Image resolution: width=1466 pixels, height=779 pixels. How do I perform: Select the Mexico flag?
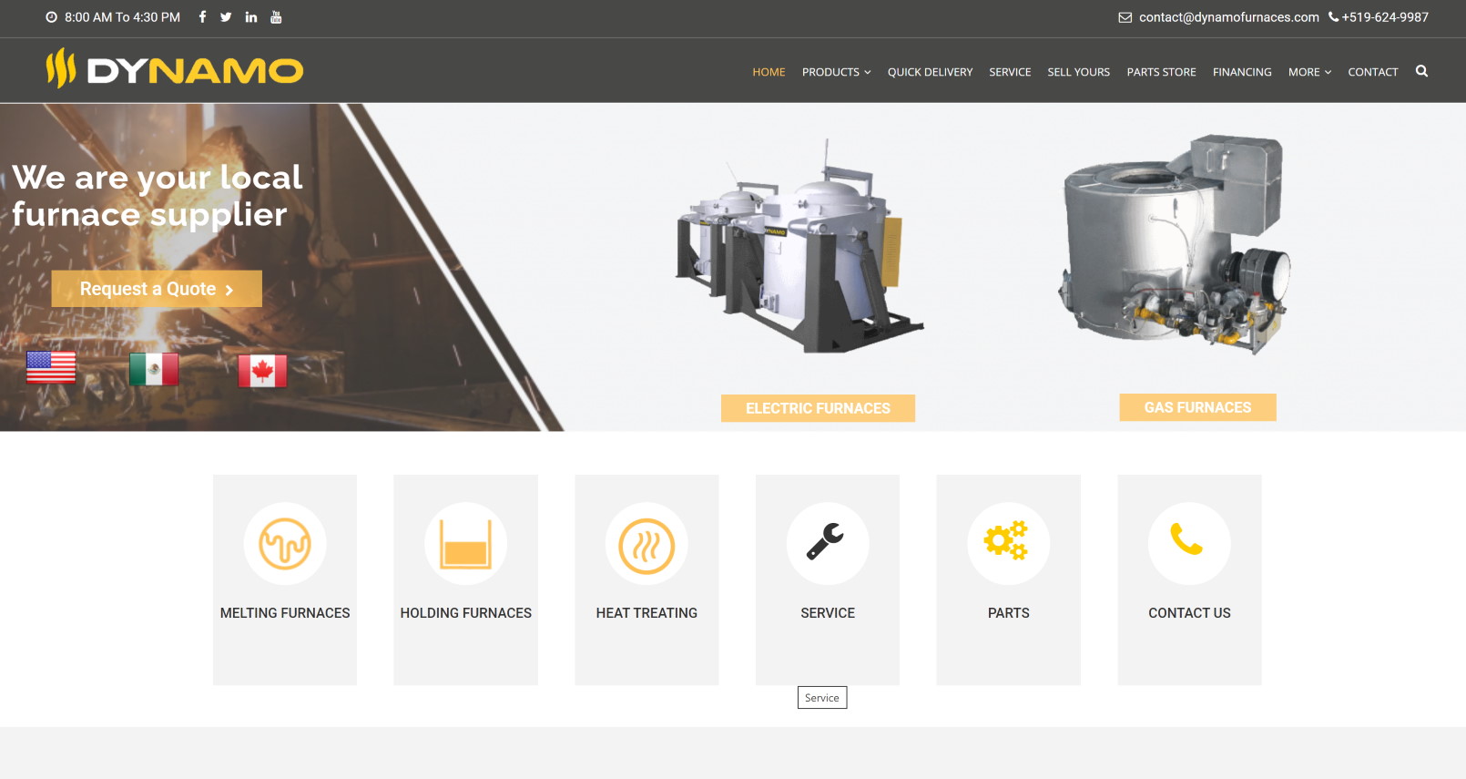(x=154, y=369)
